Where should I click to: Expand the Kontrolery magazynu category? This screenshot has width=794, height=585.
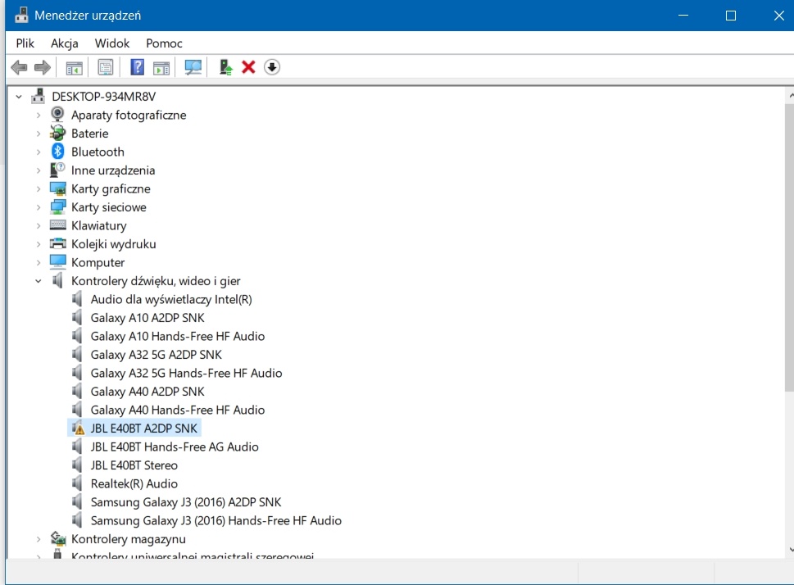coord(39,539)
